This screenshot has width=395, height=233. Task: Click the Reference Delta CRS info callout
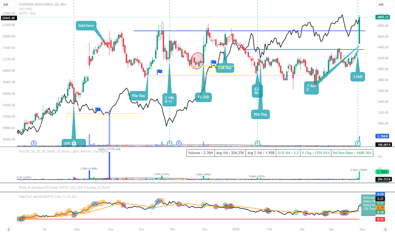coord(368,205)
